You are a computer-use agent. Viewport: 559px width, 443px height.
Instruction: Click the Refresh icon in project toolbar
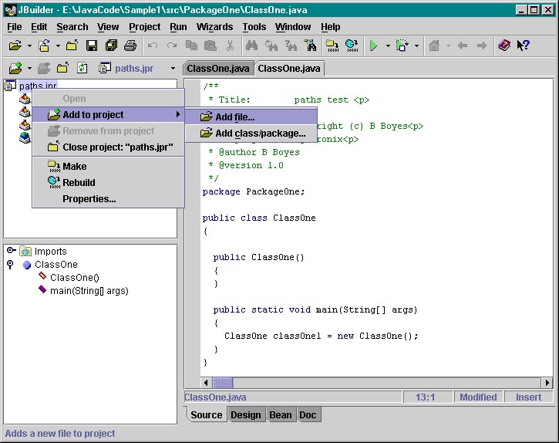pos(82,69)
